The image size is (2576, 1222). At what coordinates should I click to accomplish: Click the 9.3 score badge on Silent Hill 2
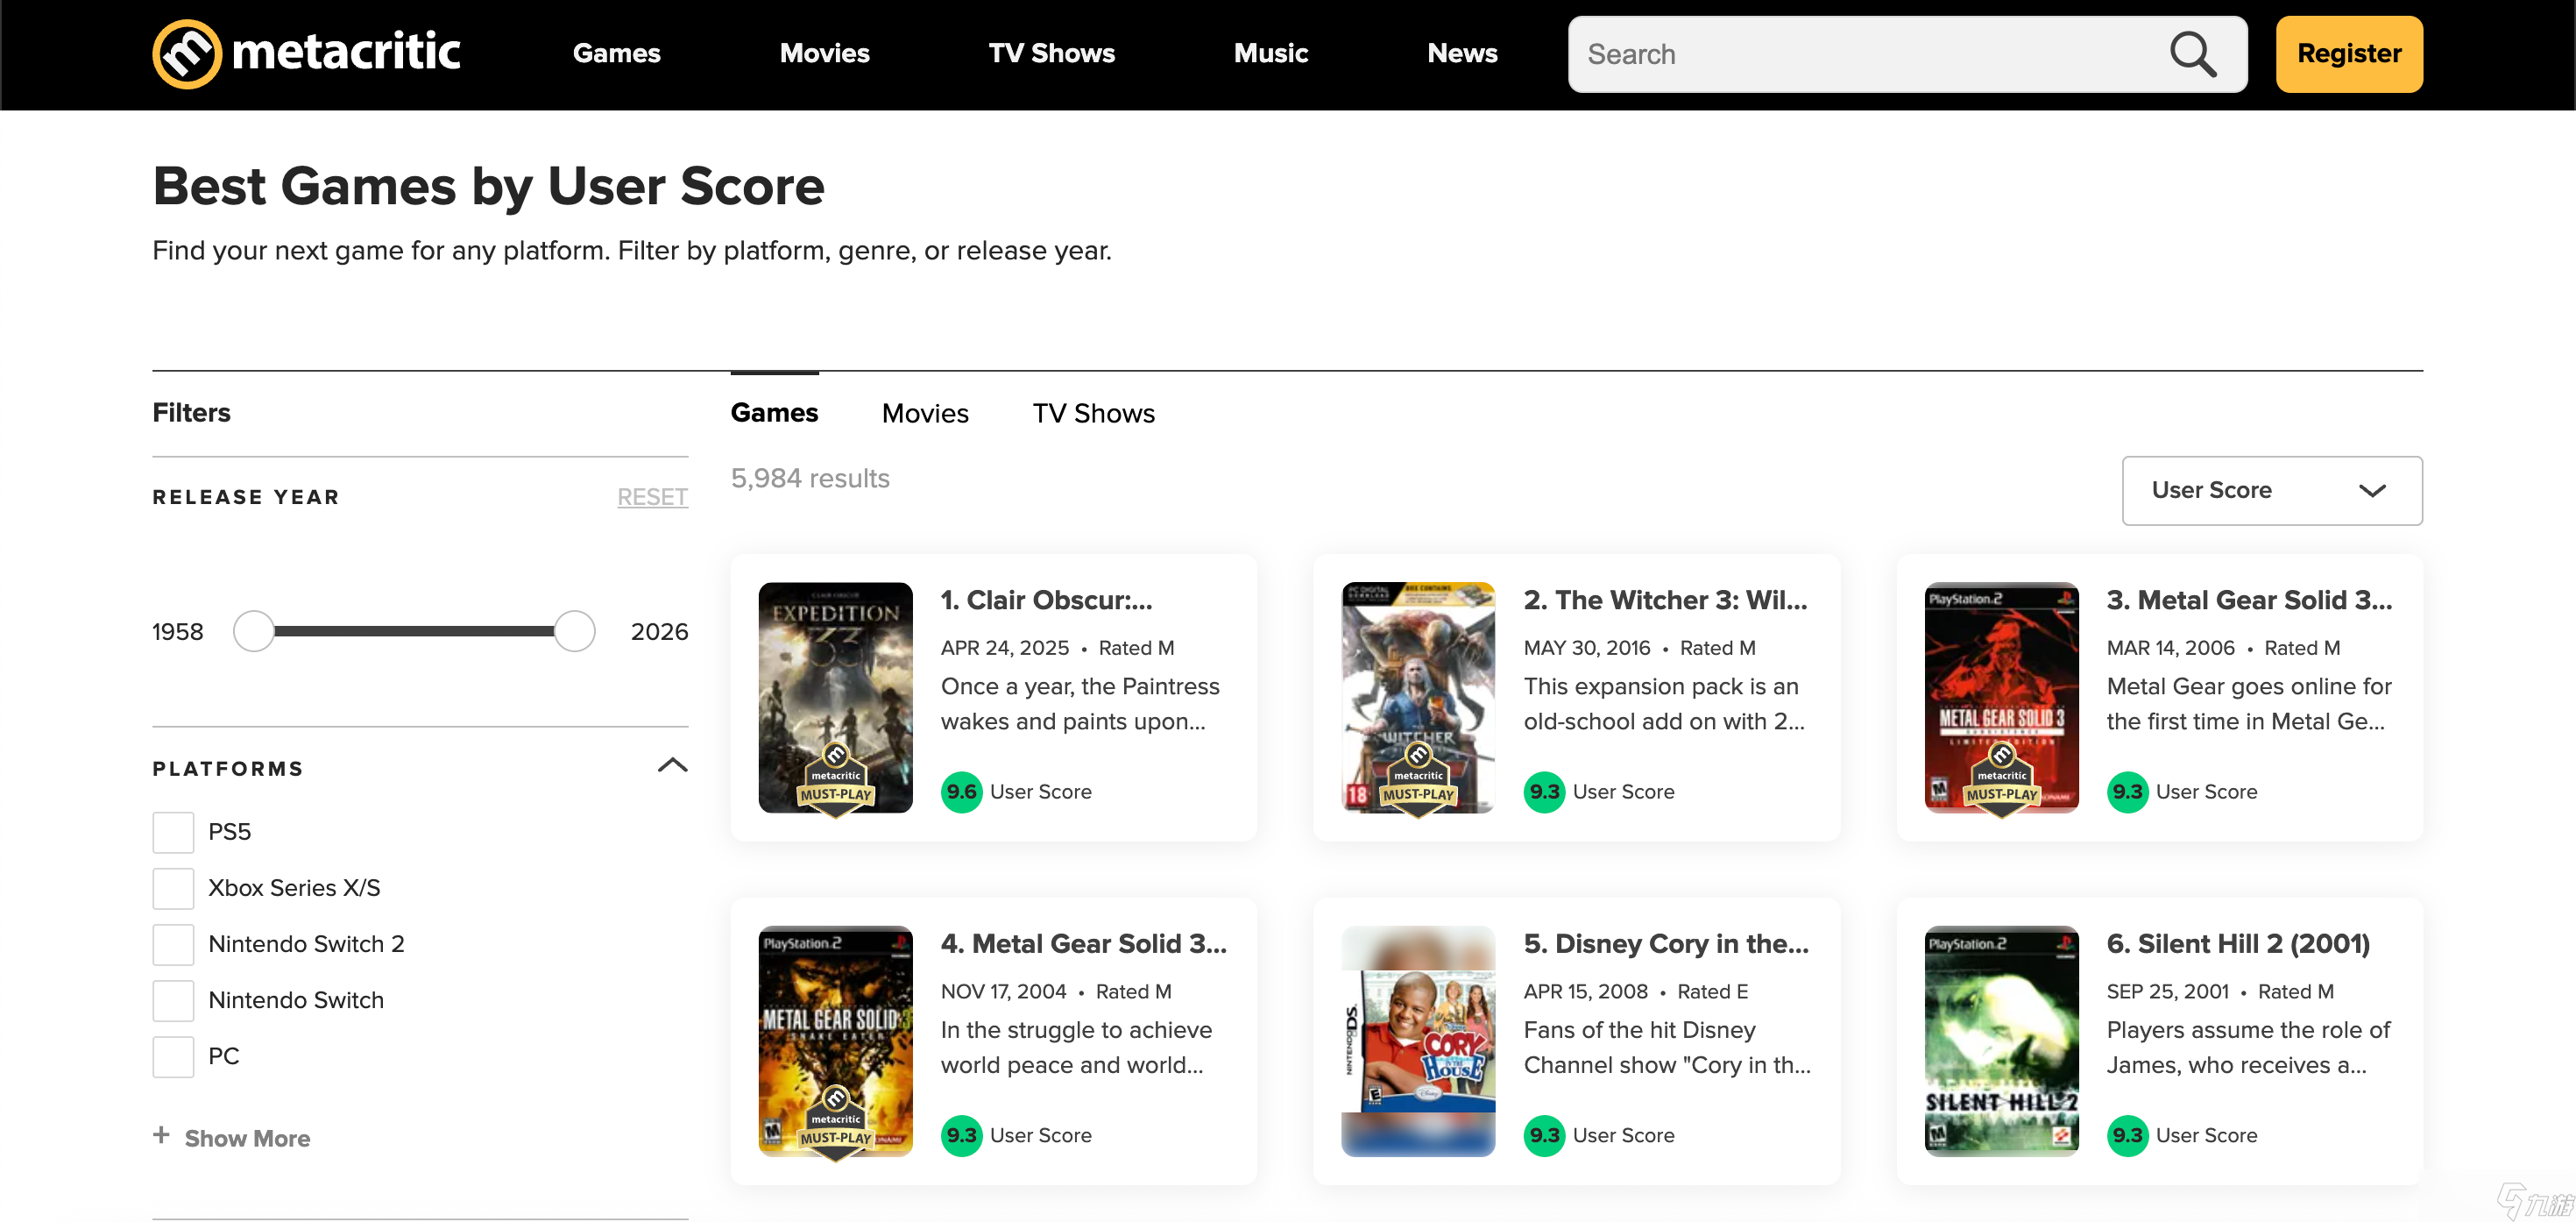[x=2127, y=1135]
